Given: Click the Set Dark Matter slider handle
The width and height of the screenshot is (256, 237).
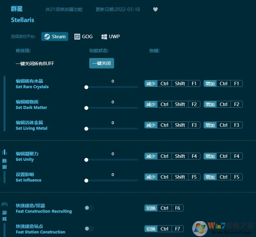Looking at the screenshot, I should [86, 108].
